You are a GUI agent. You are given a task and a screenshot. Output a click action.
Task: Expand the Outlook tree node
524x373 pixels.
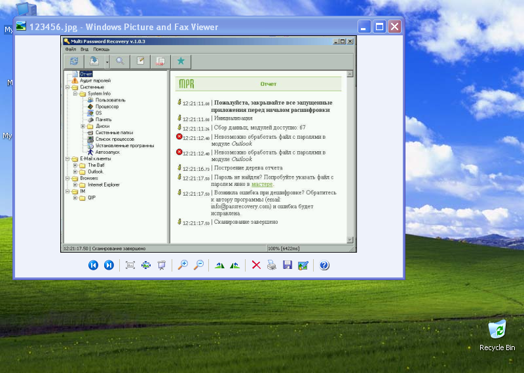click(75, 171)
